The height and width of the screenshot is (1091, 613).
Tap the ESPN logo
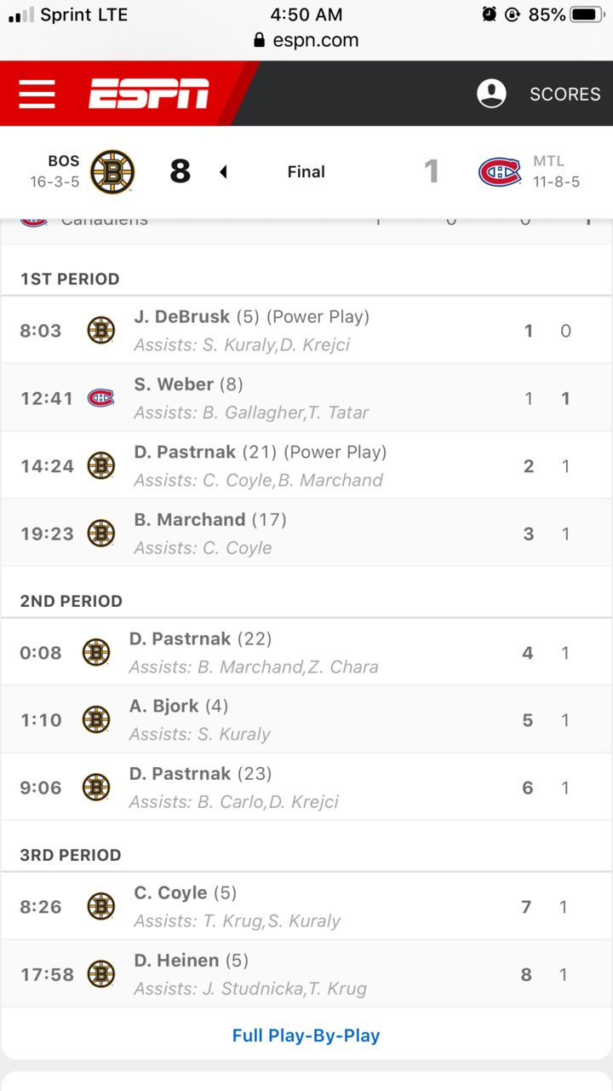(x=149, y=94)
